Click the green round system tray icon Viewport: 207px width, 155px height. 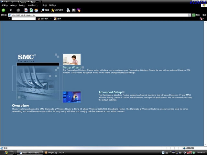(194, 153)
